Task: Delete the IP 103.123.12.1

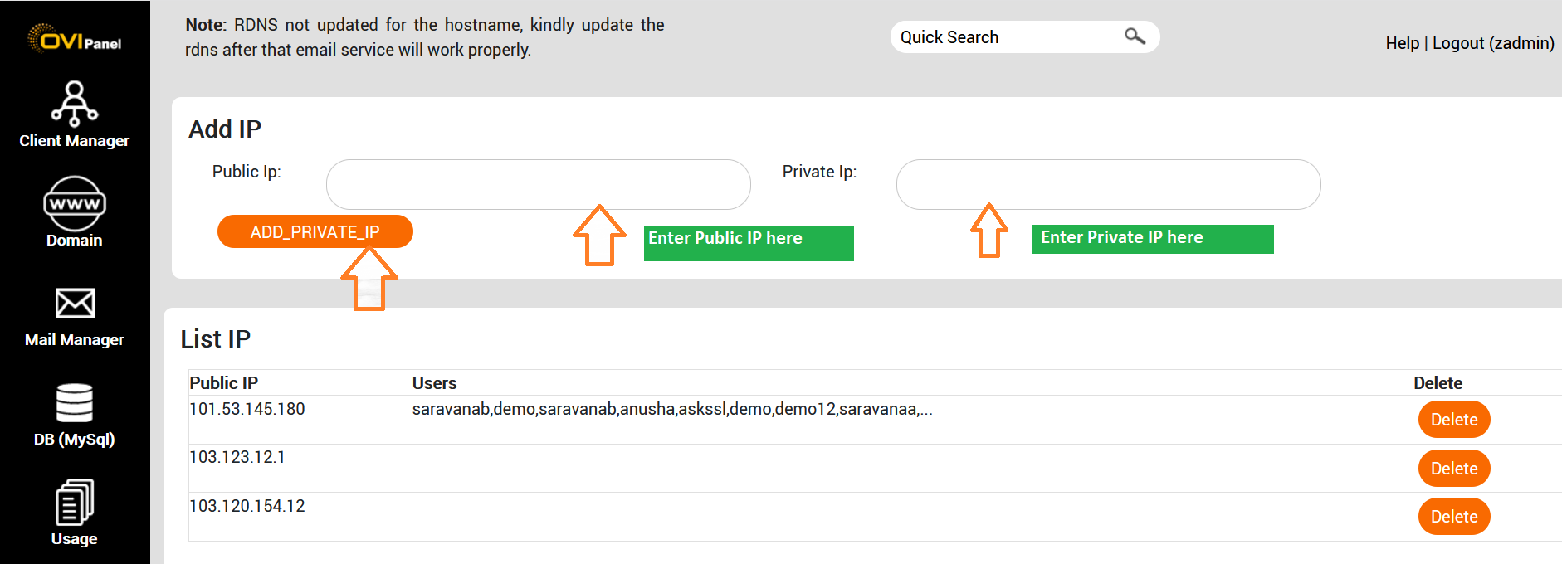Action: (1454, 469)
